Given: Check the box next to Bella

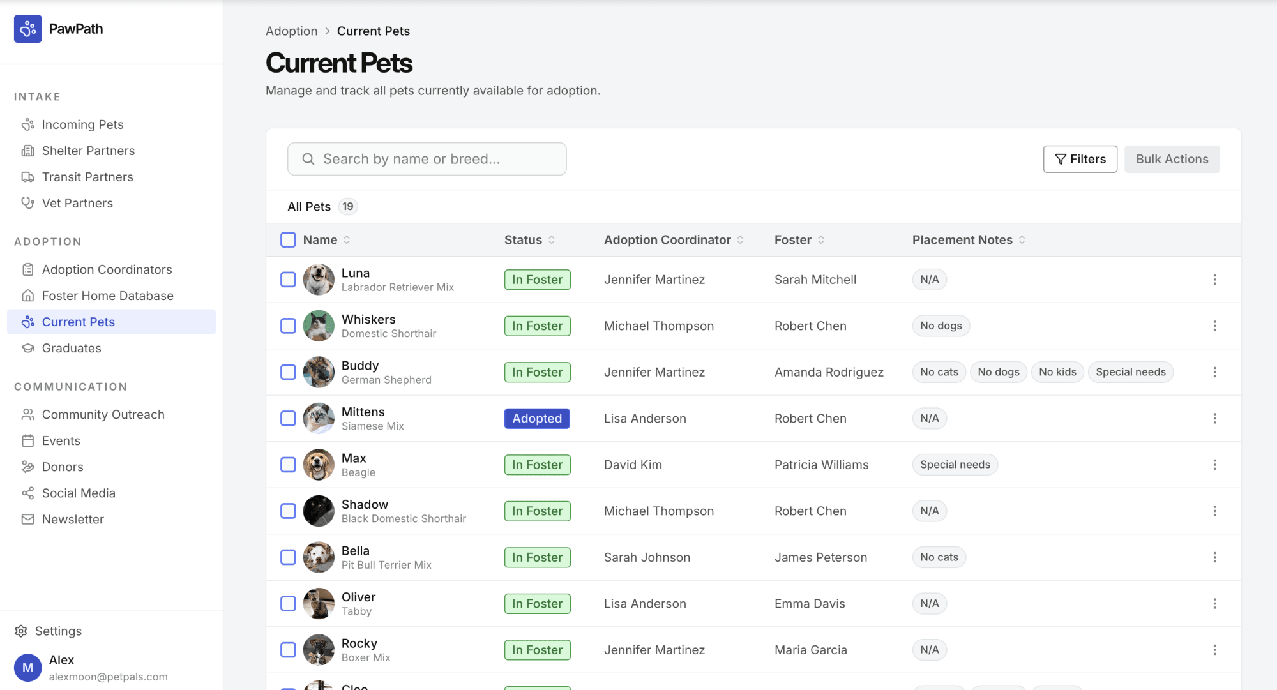Looking at the screenshot, I should click(x=288, y=557).
